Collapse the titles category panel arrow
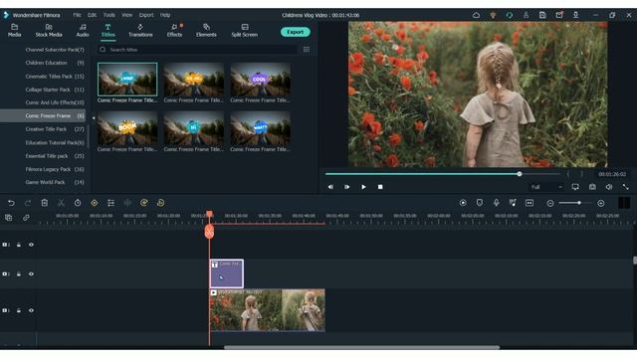 [x=93, y=117]
